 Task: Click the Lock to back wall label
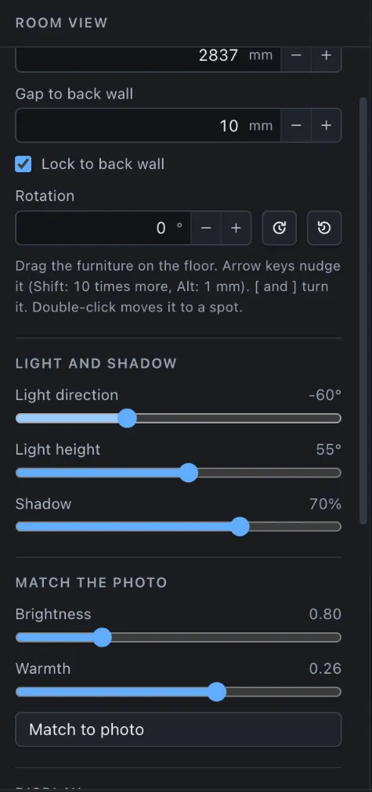[x=103, y=164]
